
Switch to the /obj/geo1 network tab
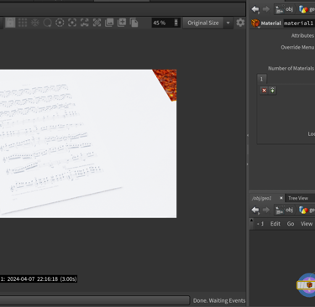click(x=261, y=198)
